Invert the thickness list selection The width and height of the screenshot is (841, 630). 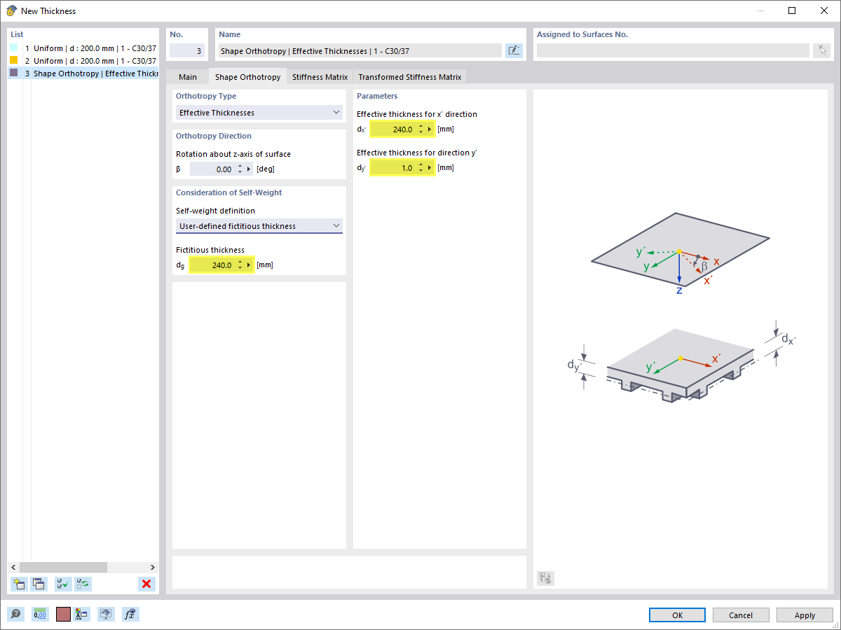tap(83, 584)
